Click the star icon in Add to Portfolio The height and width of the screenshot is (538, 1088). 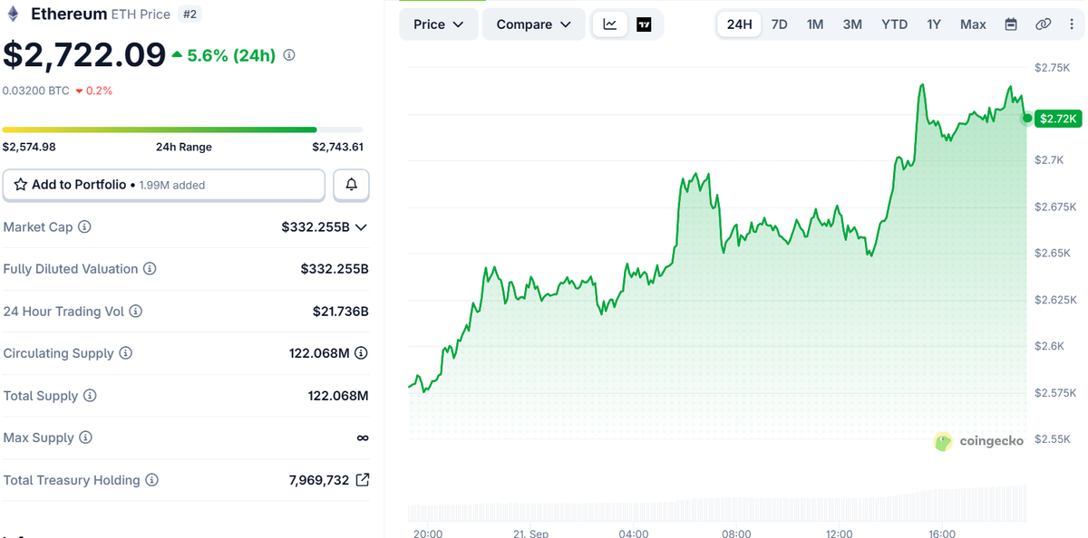coord(20,185)
